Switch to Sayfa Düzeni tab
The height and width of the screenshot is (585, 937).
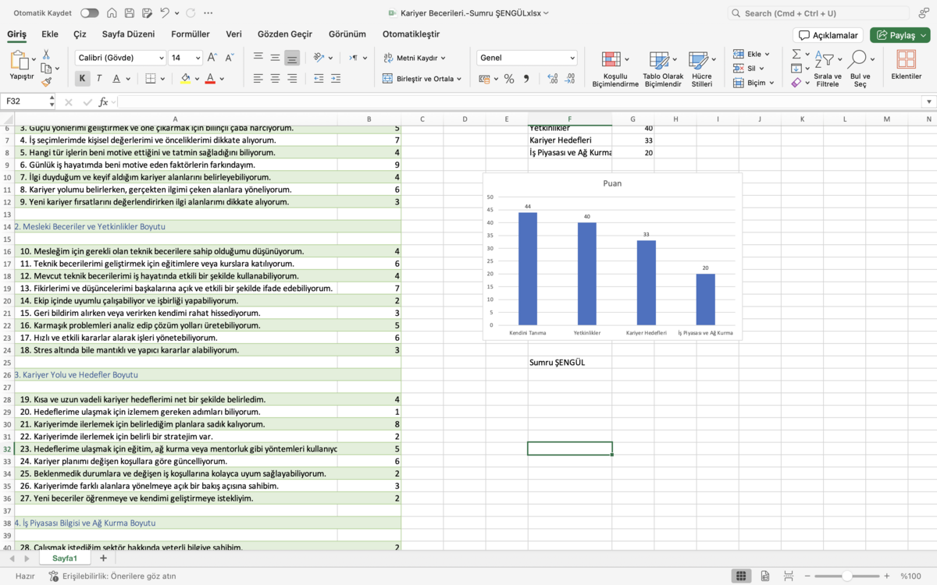[x=128, y=34]
